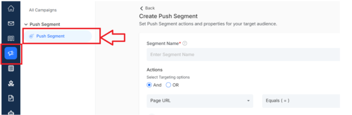Click the Back link

(150, 8)
